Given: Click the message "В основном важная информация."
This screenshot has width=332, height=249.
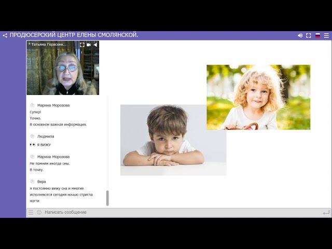Looking at the screenshot, I should pyautogui.click(x=58, y=125).
